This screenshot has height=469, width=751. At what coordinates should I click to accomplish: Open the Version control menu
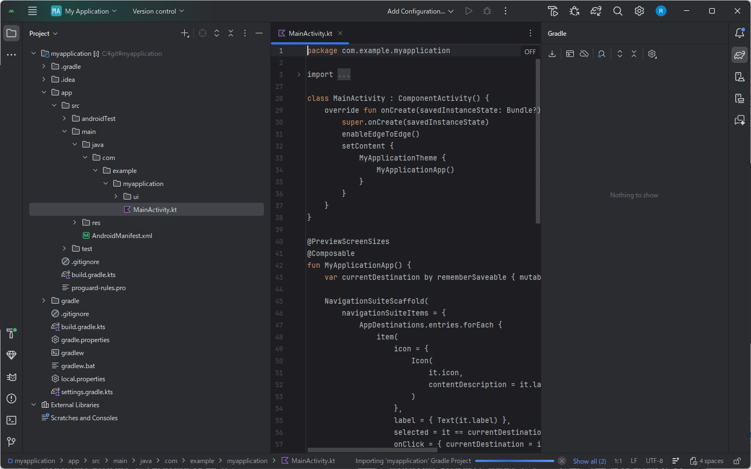pyautogui.click(x=158, y=11)
